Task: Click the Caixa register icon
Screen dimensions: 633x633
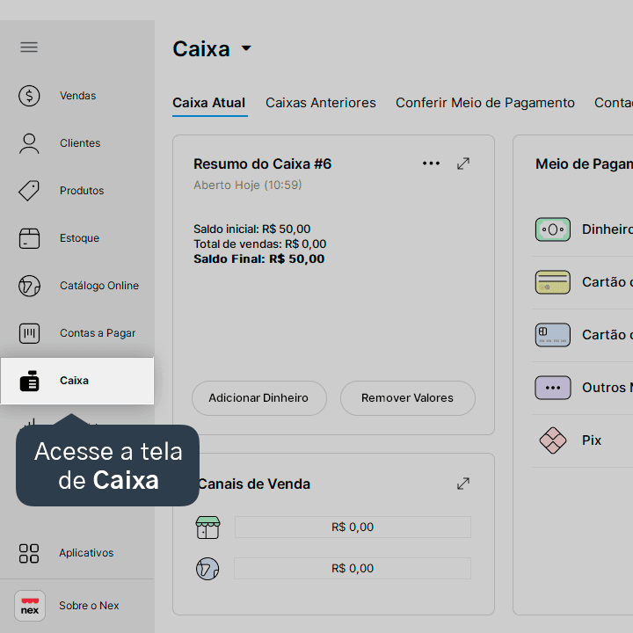Action: coord(29,381)
